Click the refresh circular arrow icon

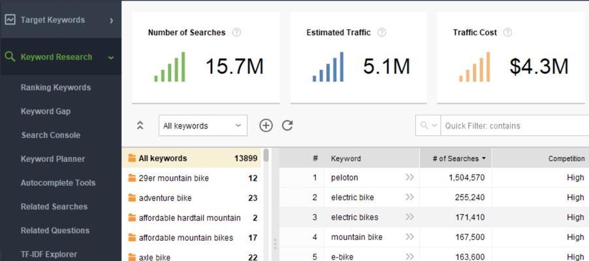[x=287, y=125]
